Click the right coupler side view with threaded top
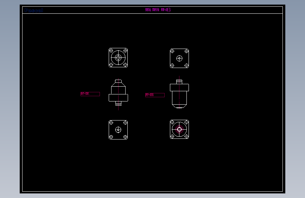This screenshot has height=198, width=305. coord(179,92)
